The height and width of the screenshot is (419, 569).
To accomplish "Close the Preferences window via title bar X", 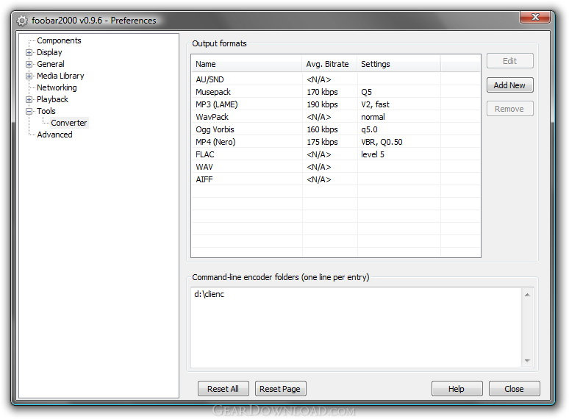I will click(x=535, y=17).
